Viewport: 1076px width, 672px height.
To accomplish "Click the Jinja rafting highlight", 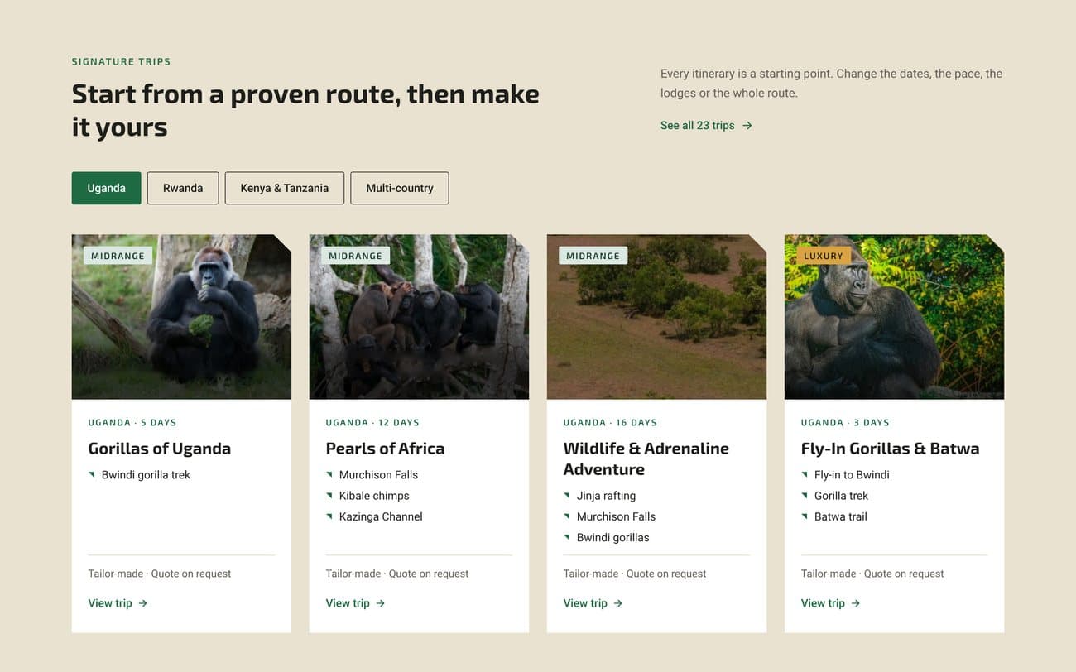I will click(x=606, y=496).
